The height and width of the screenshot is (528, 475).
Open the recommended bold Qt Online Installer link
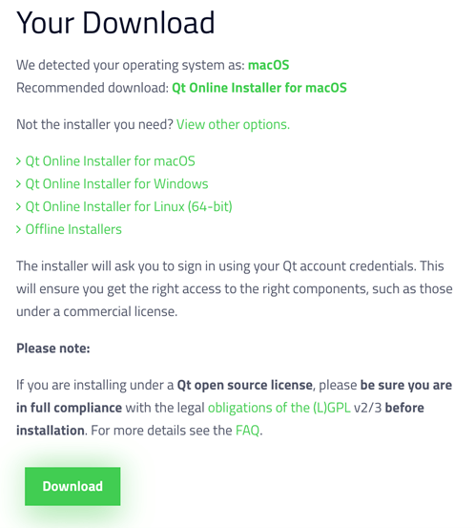click(x=259, y=88)
